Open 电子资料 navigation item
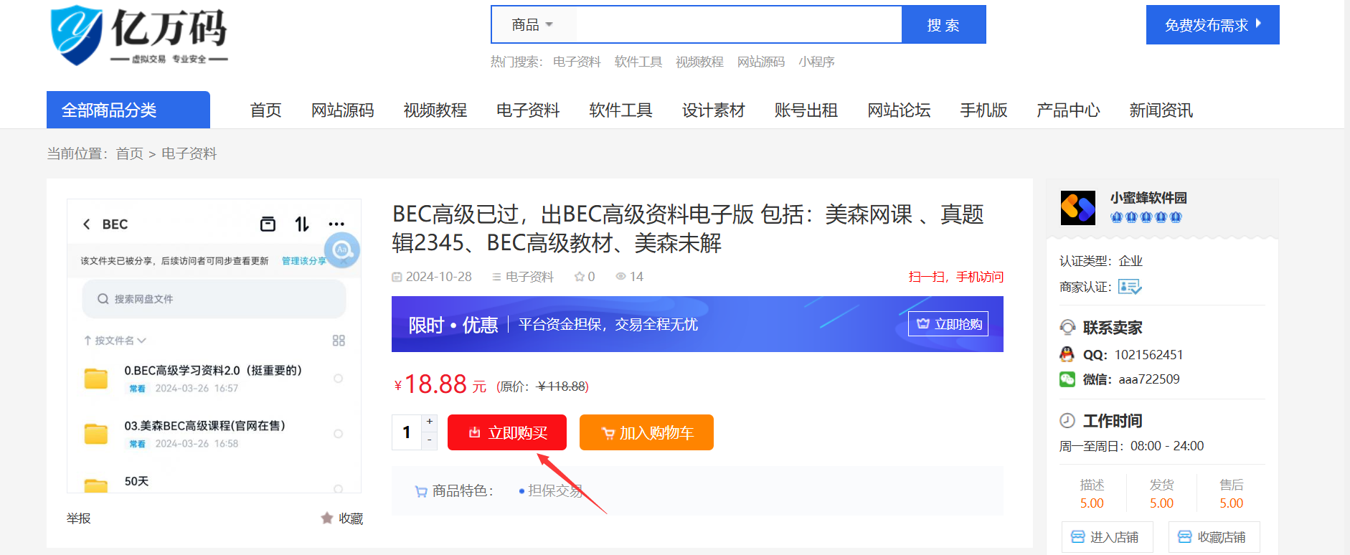Screen dimensions: 1350x555 [x=528, y=110]
